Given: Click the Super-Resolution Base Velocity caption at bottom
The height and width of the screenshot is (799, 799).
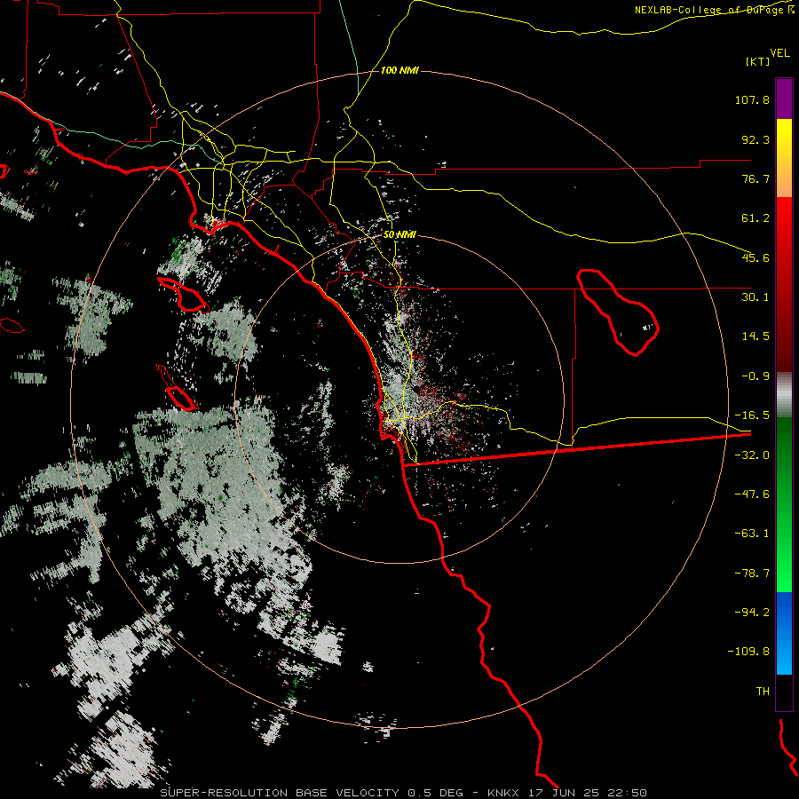Looking at the screenshot, I should 404,793.
